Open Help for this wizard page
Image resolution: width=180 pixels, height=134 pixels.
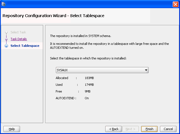point(12,129)
